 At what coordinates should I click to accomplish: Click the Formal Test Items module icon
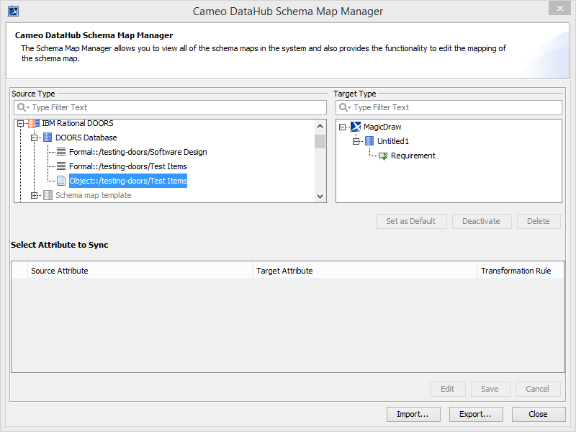pyautogui.click(x=61, y=166)
